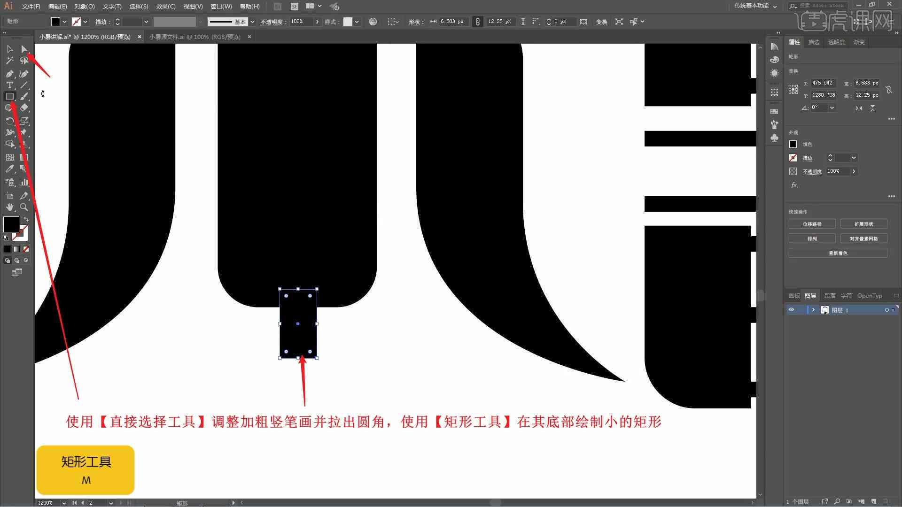Expand the 图层 panel expander
This screenshot has height=507, width=902.
tap(814, 309)
